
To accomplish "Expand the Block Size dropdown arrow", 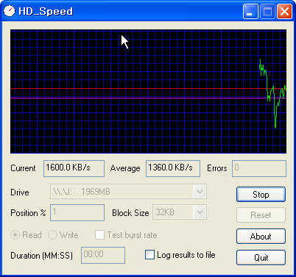I will click(x=200, y=212).
